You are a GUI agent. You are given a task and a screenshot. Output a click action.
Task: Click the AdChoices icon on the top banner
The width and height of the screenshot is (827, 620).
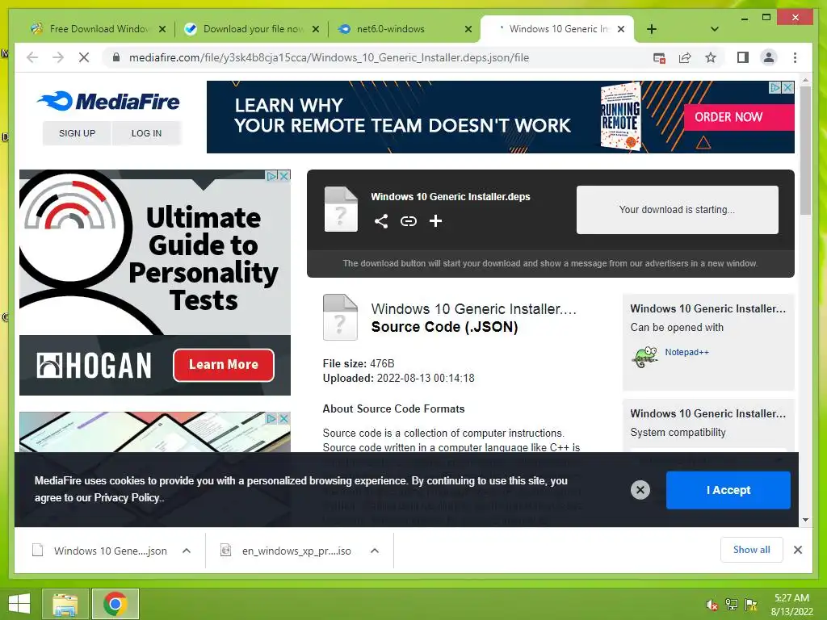[775, 87]
